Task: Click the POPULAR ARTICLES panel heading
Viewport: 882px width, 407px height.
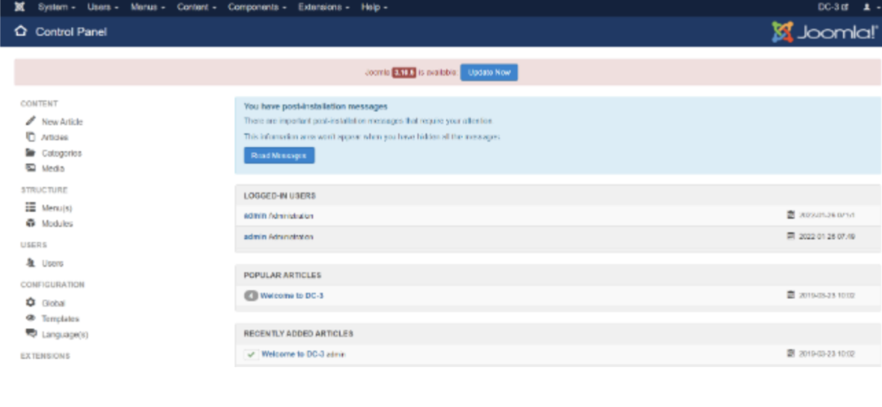Action: click(283, 275)
